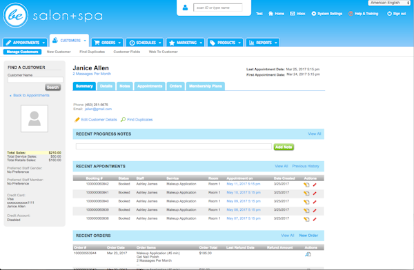Click order number 100000553944
This screenshot has height=270, width=414.
[x=85, y=253]
